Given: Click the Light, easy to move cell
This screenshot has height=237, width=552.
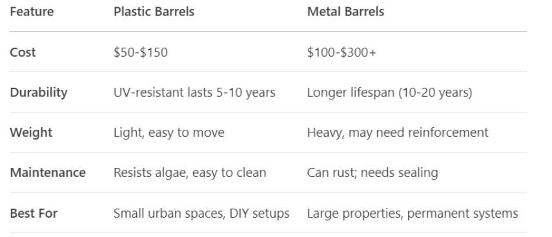Looking at the screenshot, I should [x=169, y=132].
